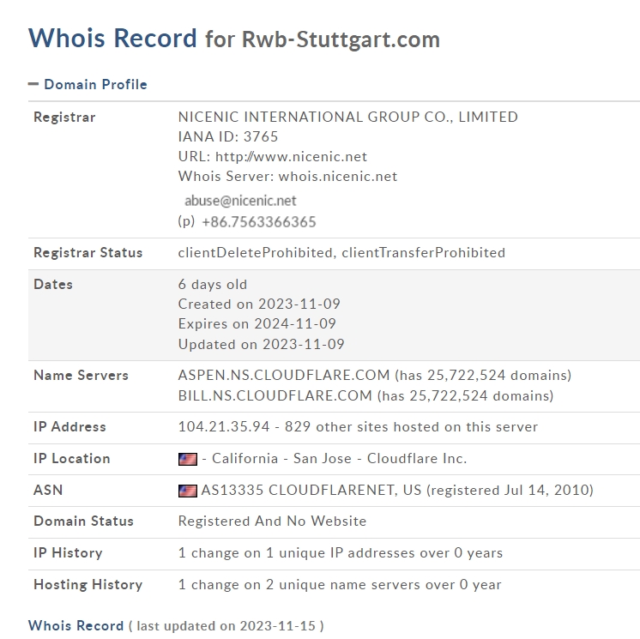
Task: Click the bottom 'Whois Record' section label
Action: click(x=75, y=625)
